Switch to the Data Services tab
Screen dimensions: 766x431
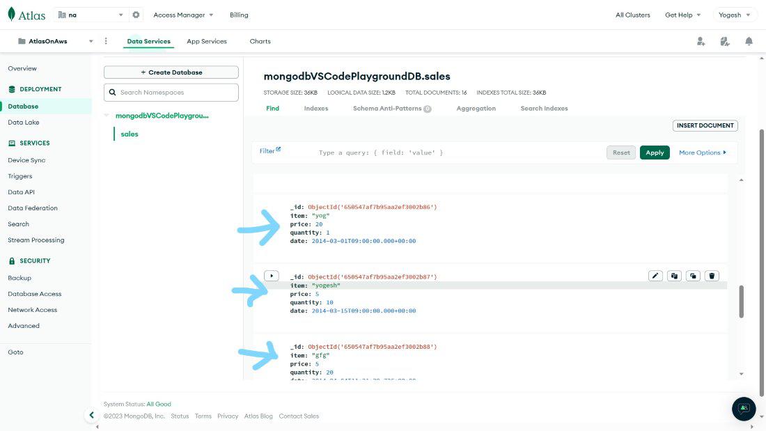click(148, 42)
